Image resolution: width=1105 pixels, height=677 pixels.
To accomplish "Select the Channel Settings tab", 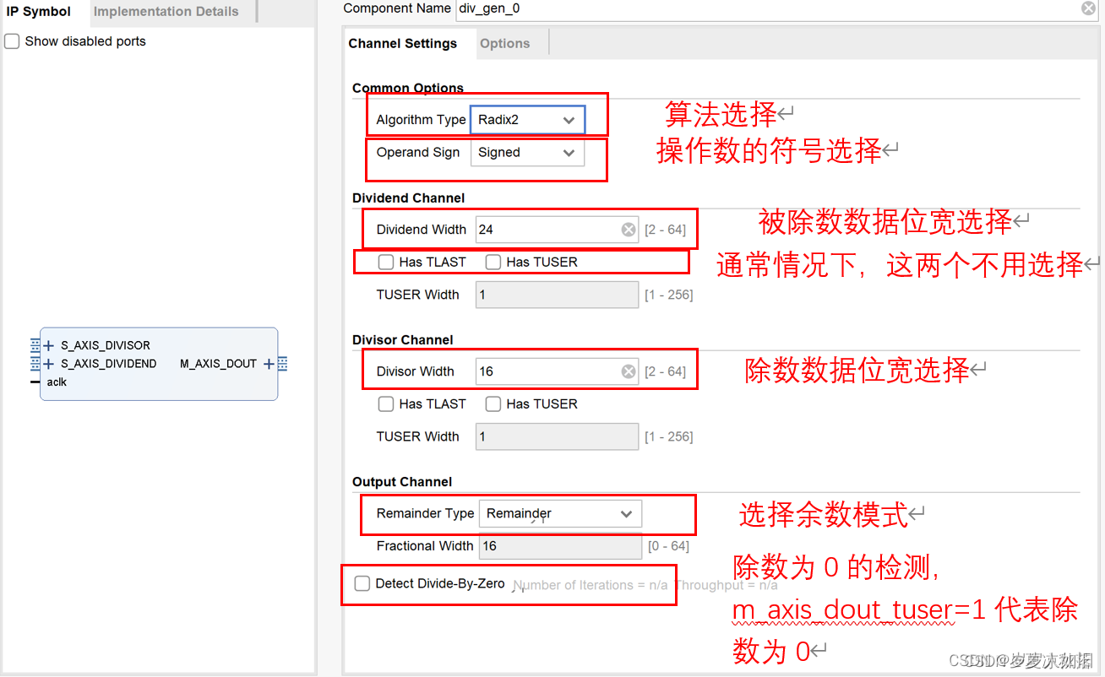I will point(403,44).
